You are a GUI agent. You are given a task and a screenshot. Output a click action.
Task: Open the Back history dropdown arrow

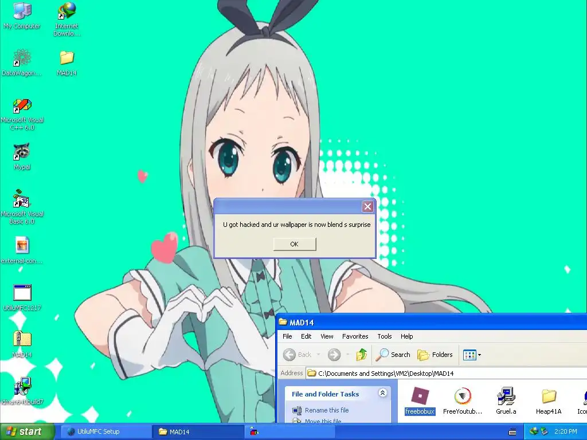(319, 354)
